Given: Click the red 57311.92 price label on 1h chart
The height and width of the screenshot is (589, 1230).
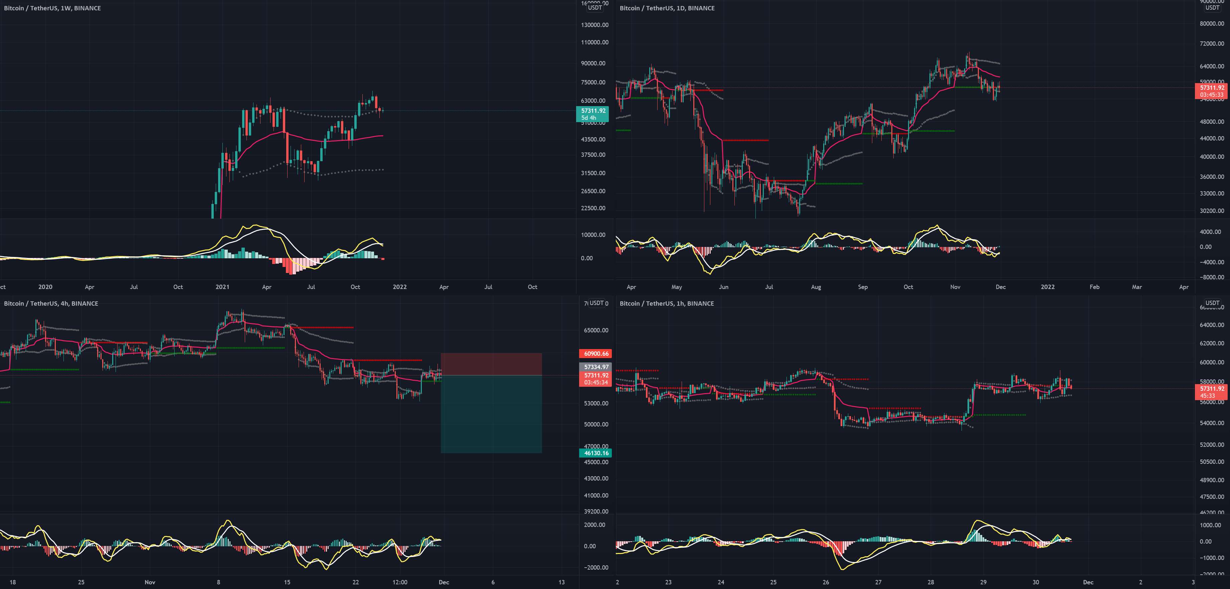Looking at the screenshot, I should tap(1212, 392).
